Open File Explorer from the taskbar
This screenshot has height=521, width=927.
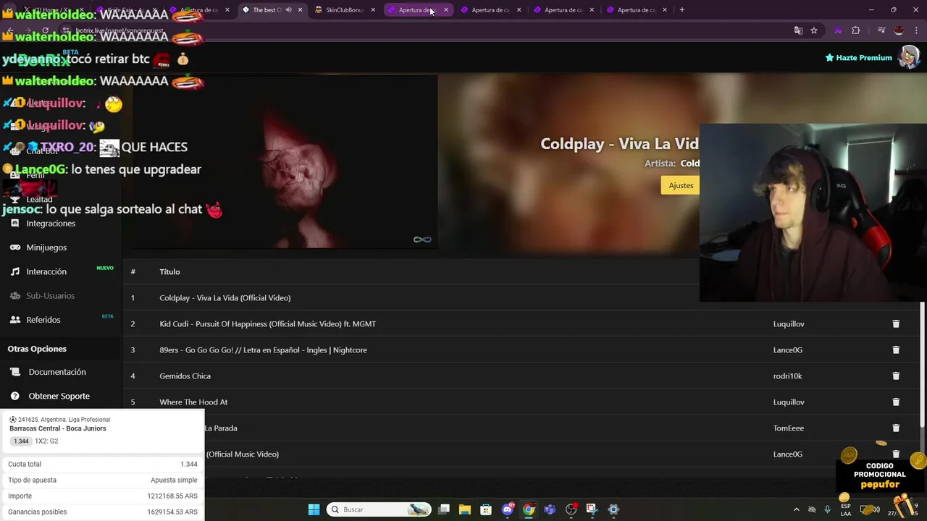(x=465, y=509)
